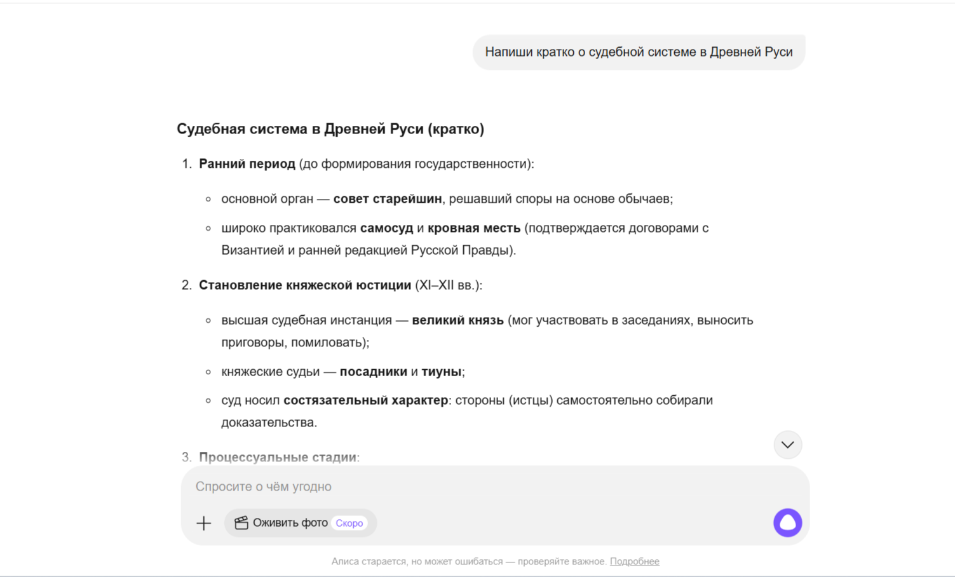Click the "Скоро" badge
The image size is (955, 577).
pyautogui.click(x=349, y=523)
